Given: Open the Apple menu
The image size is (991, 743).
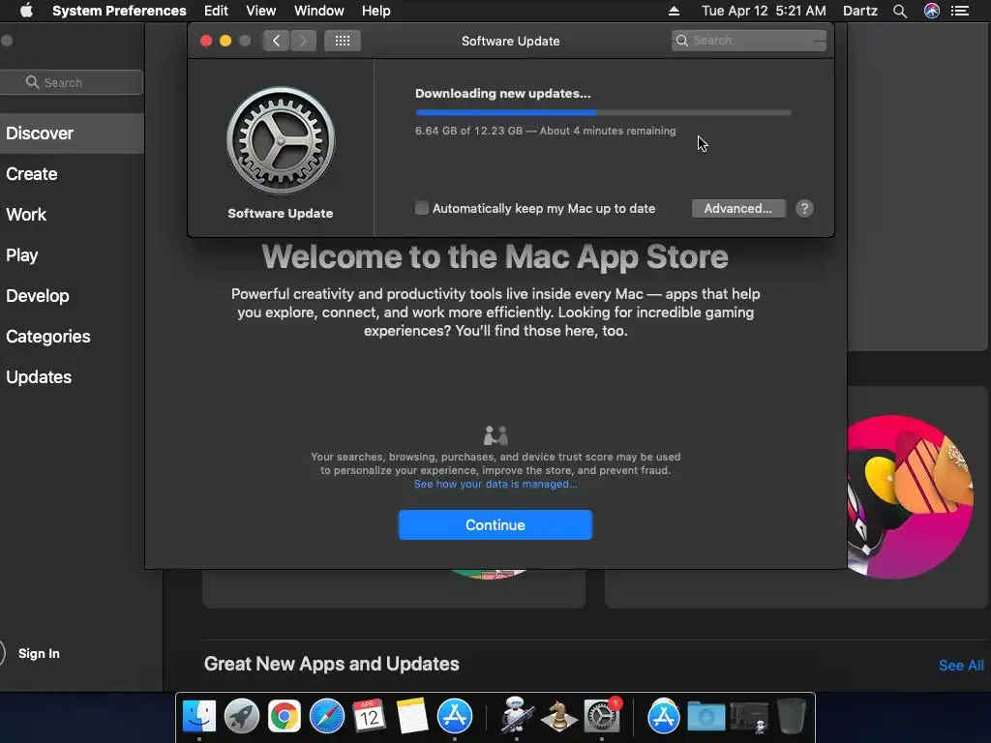Looking at the screenshot, I should click(26, 11).
